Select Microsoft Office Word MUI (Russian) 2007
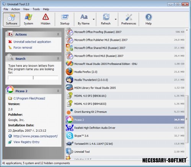Viewport: 191px width, 167px height. [x=125, y=56]
